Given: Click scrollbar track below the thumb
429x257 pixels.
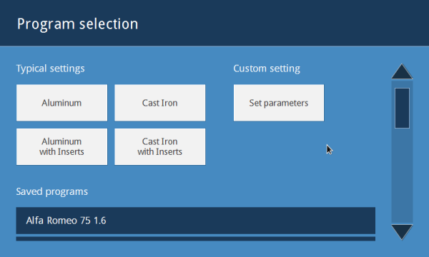Looking at the screenshot, I should pos(402,176).
